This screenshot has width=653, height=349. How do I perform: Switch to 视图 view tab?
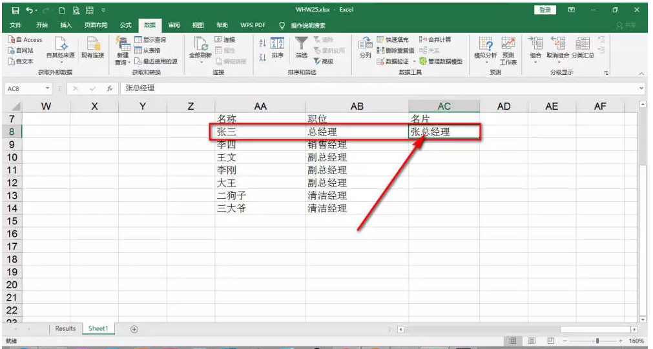coord(198,25)
